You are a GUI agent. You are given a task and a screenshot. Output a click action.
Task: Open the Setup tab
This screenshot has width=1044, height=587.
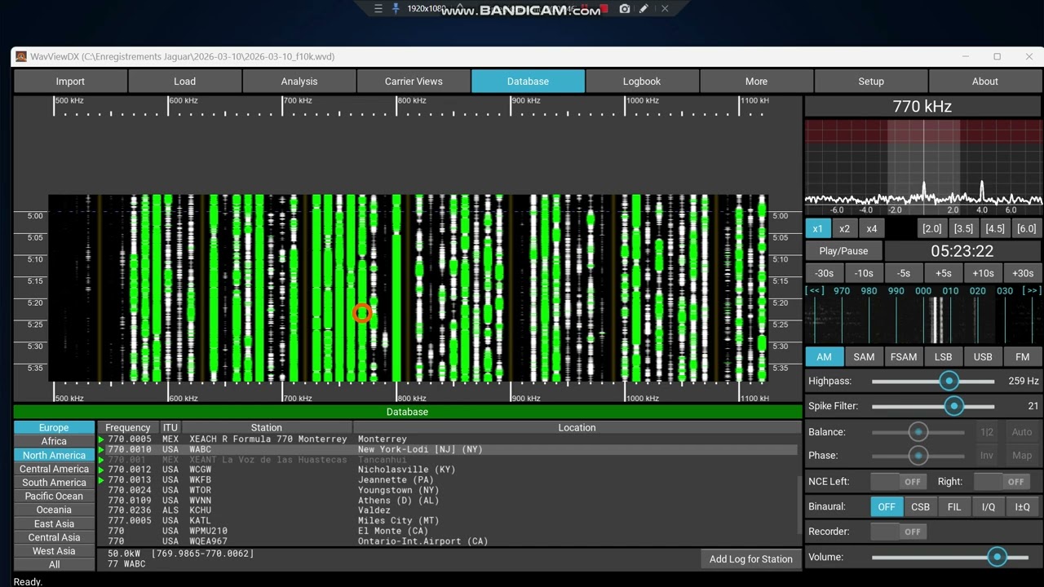tap(871, 82)
